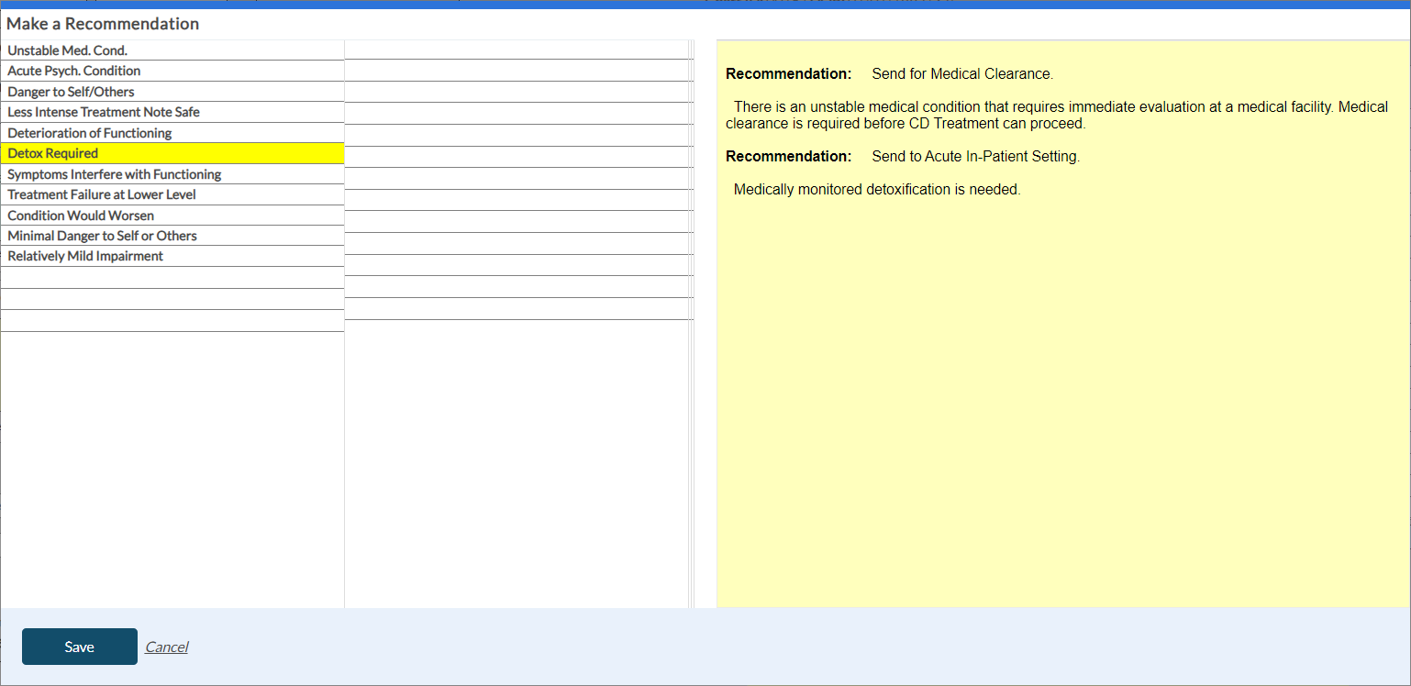Click the Cancel link
Screen dimensions: 1411x686
click(x=166, y=647)
